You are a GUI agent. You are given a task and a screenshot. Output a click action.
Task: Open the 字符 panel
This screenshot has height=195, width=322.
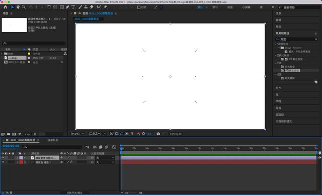pyautogui.click(x=278, y=101)
